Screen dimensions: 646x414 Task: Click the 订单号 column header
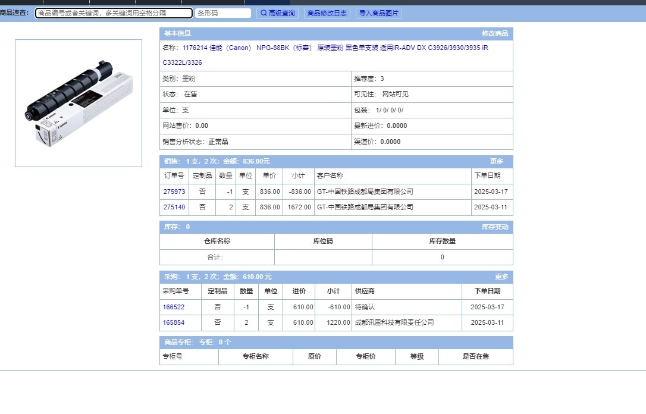click(174, 175)
